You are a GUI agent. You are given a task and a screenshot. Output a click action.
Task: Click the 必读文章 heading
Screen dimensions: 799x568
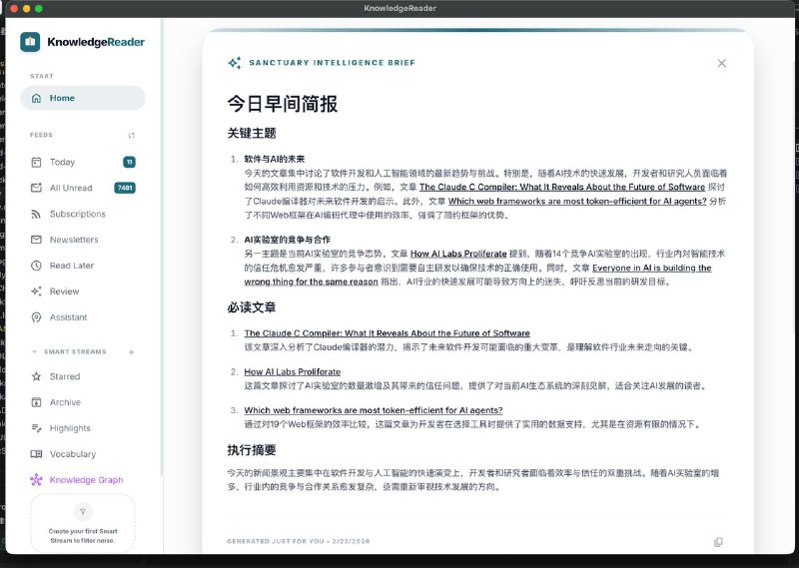[252, 307]
